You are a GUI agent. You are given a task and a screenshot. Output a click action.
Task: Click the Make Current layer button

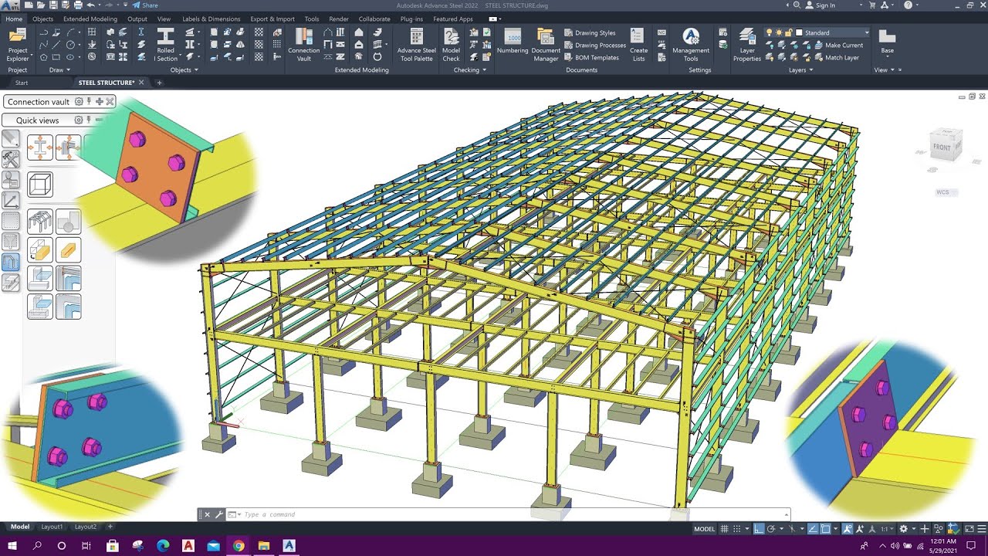(x=844, y=45)
